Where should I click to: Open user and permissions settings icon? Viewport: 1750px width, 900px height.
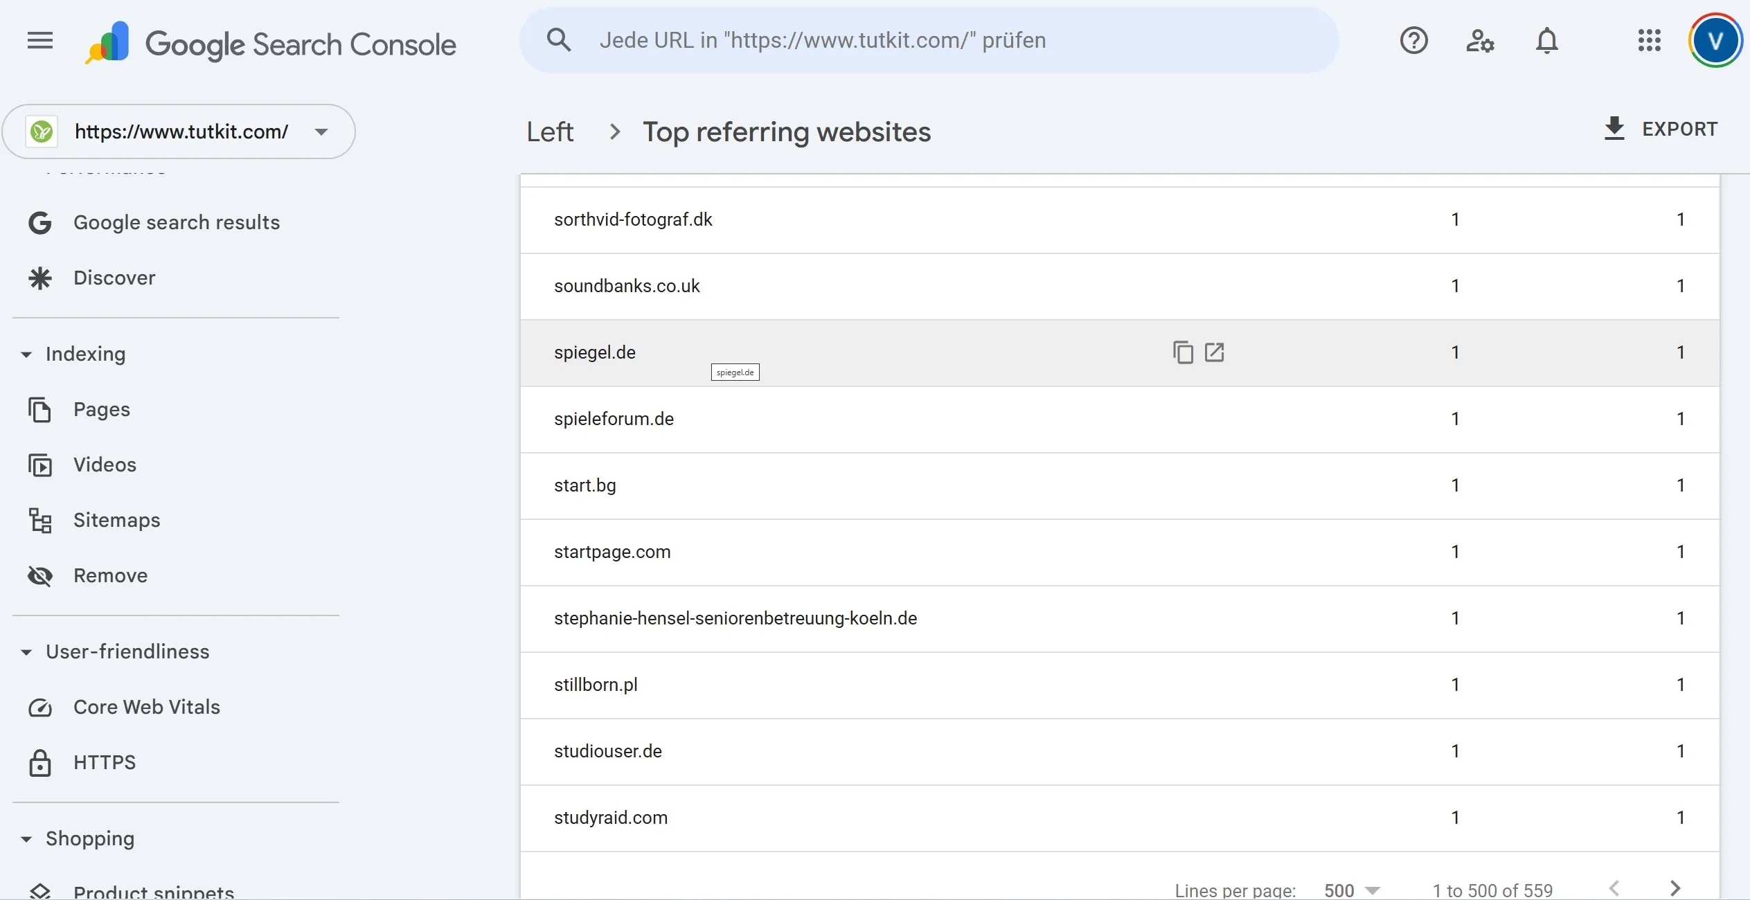pyautogui.click(x=1480, y=40)
